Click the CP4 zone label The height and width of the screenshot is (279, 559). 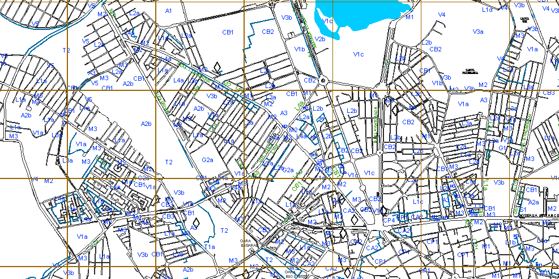tap(389, 220)
